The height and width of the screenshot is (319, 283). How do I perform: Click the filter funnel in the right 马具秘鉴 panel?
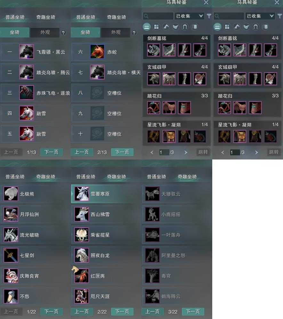[x=280, y=16]
